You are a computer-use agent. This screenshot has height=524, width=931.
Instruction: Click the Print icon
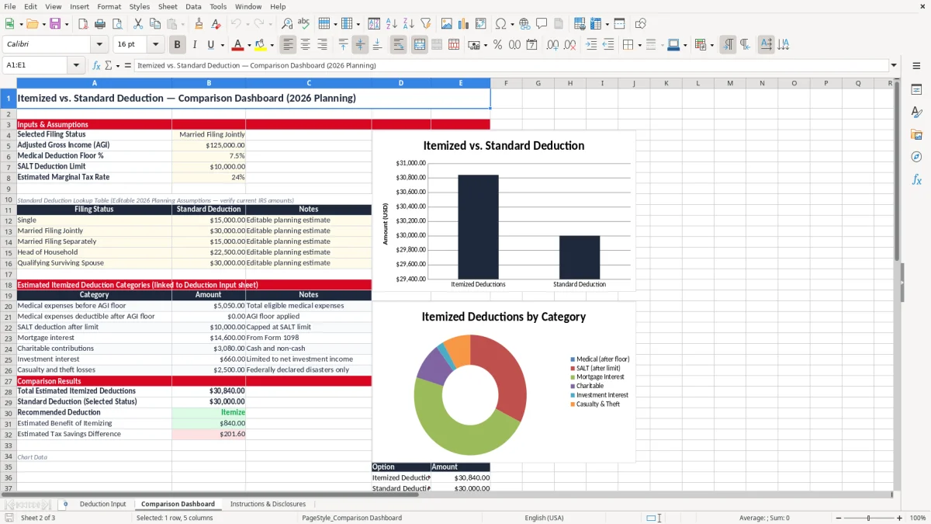[x=100, y=24]
